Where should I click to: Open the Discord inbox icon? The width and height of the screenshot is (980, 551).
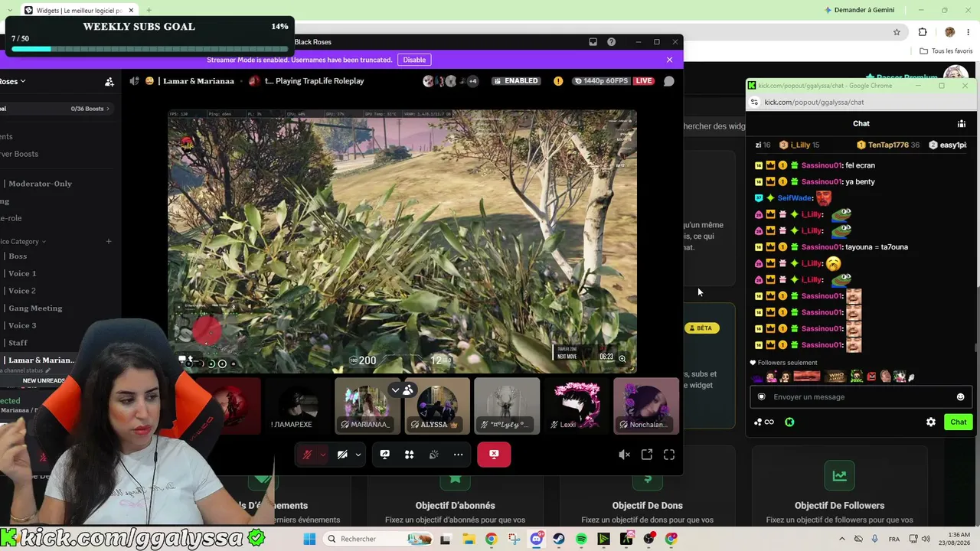pyautogui.click(x=593, y=42)
